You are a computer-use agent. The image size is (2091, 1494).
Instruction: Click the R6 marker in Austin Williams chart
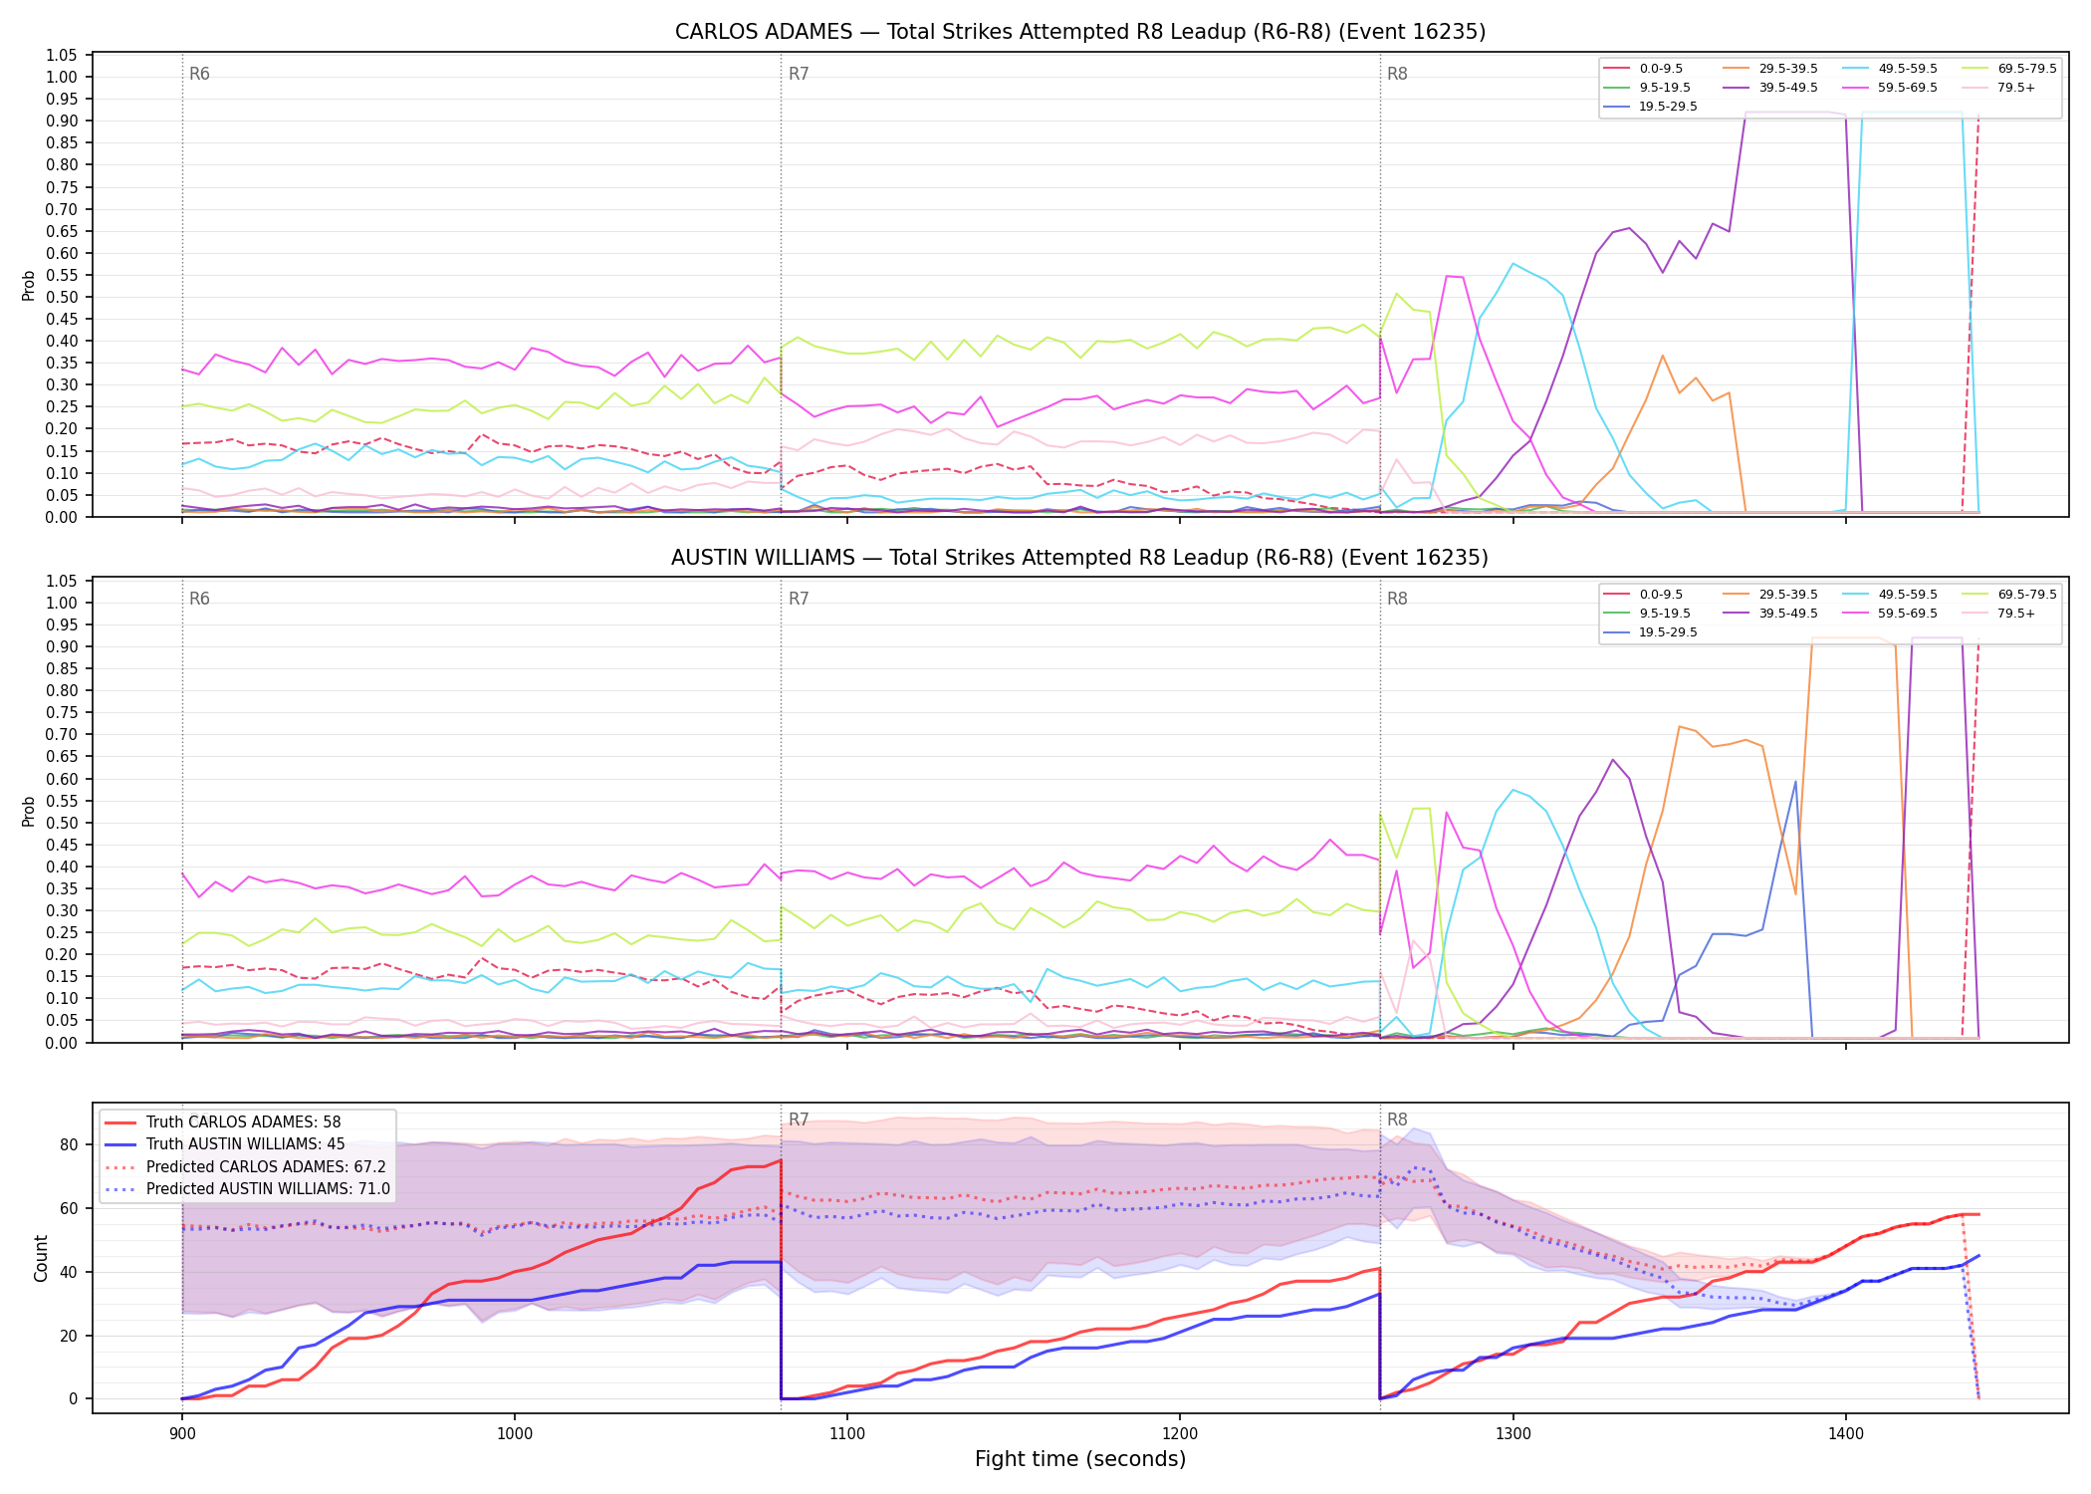coord(199,600)
